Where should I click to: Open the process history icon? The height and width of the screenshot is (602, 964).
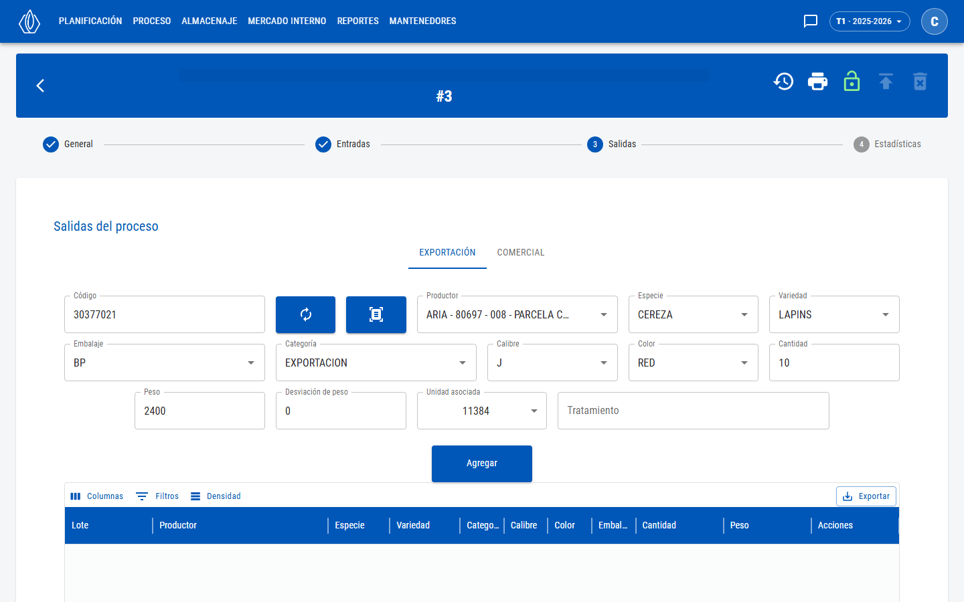tap(783, 82)
